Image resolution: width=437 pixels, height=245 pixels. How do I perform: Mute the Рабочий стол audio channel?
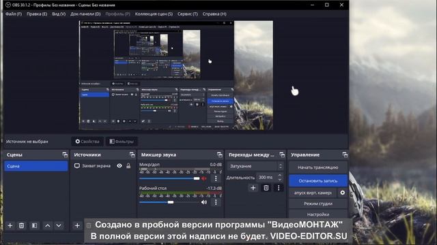tap(204, 202)
